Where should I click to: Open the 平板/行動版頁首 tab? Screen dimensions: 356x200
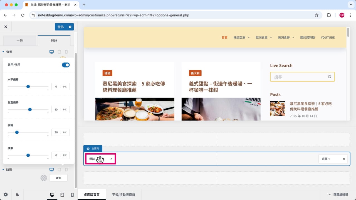click(x=123, y=194)
